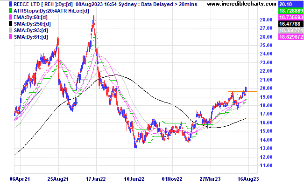Screen dimensions: 304x184
Task: Click the blue trendline drawn near April 2021
Action: click(x=28, y=104)
